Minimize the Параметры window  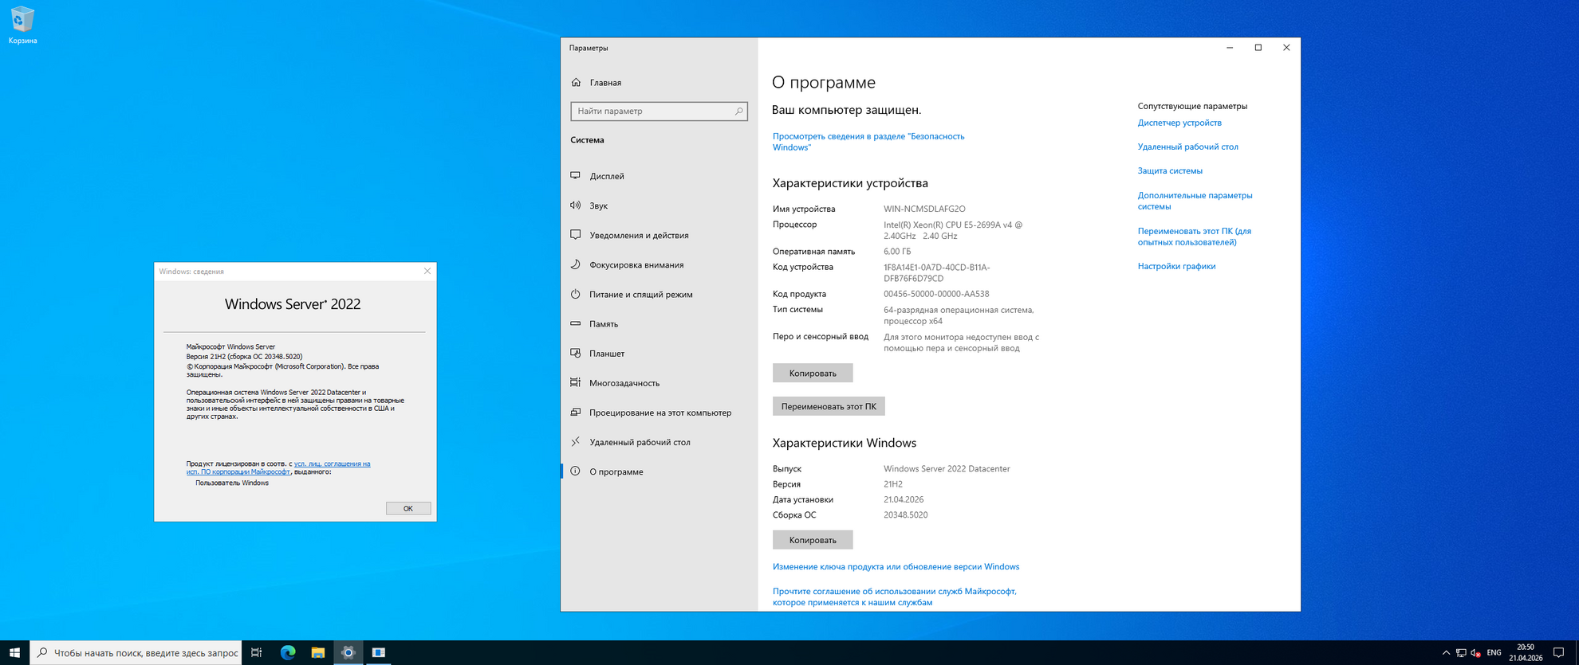[x=1230, y=48]
